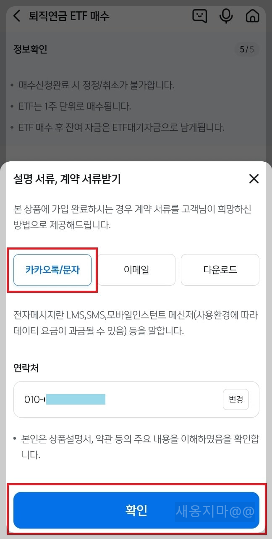The width and height of the screenshot is (272, 539).
Task: Close the 설명 서류 popup with X
Action: point(254,179)
